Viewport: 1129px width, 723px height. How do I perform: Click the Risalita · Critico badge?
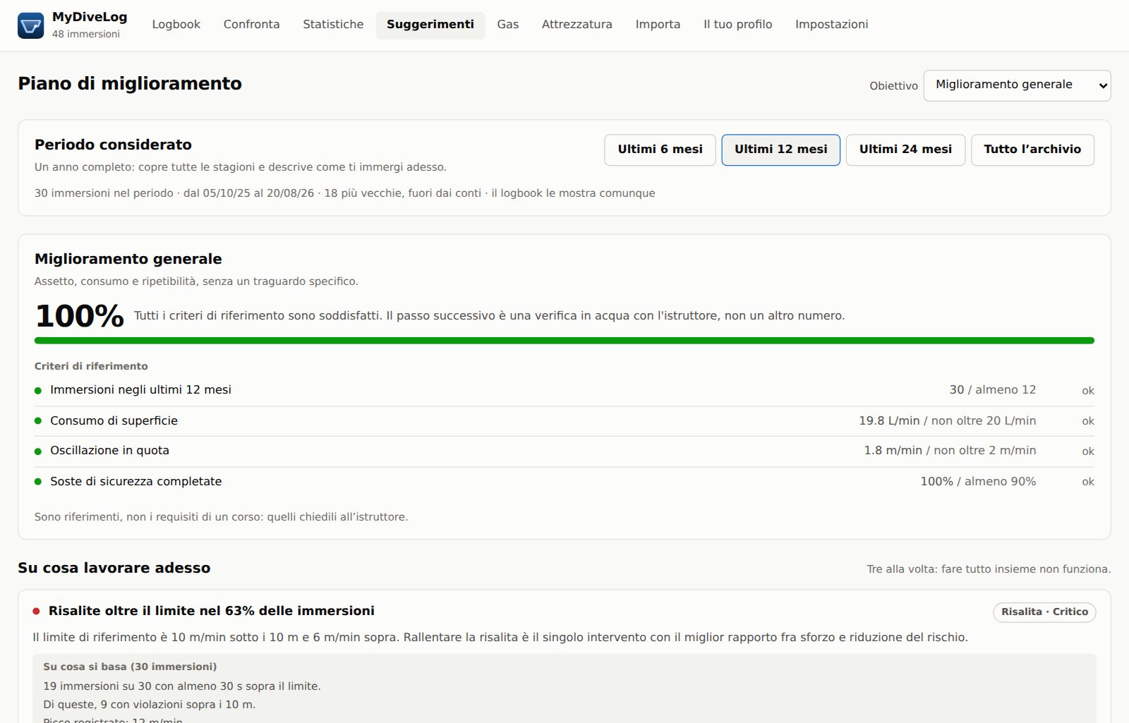point(1044,612)
